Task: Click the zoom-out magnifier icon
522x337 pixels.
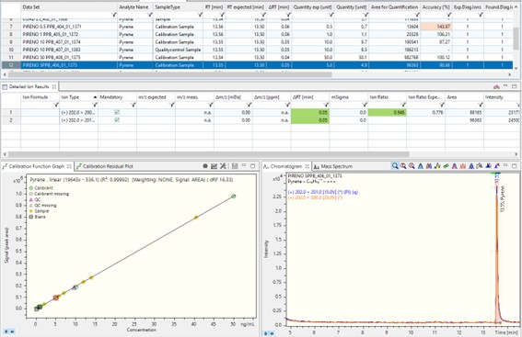Action: (x=412, y=165)
